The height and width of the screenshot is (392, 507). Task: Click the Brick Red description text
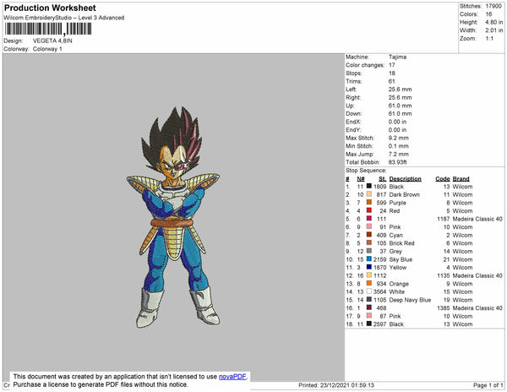click(401, 243)
